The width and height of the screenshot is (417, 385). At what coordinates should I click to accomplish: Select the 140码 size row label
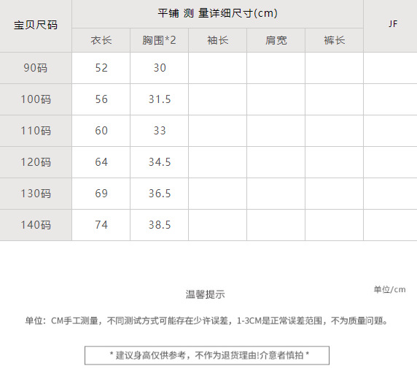point(36,225)
